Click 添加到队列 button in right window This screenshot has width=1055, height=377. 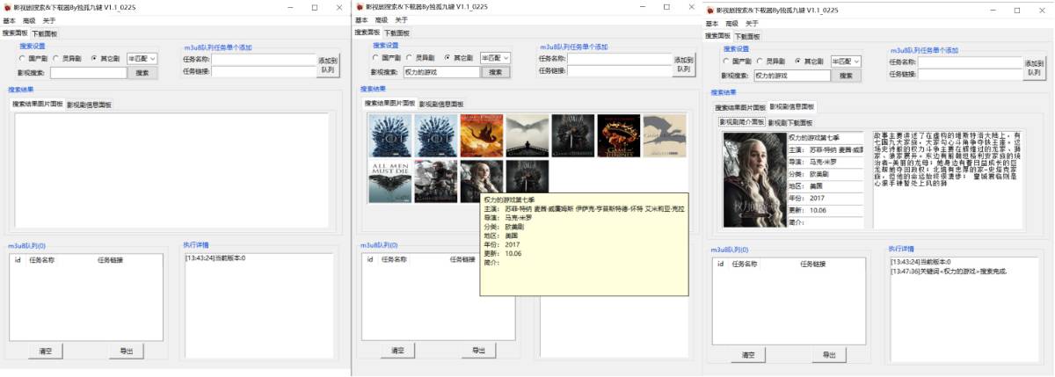pos(1034,69)
